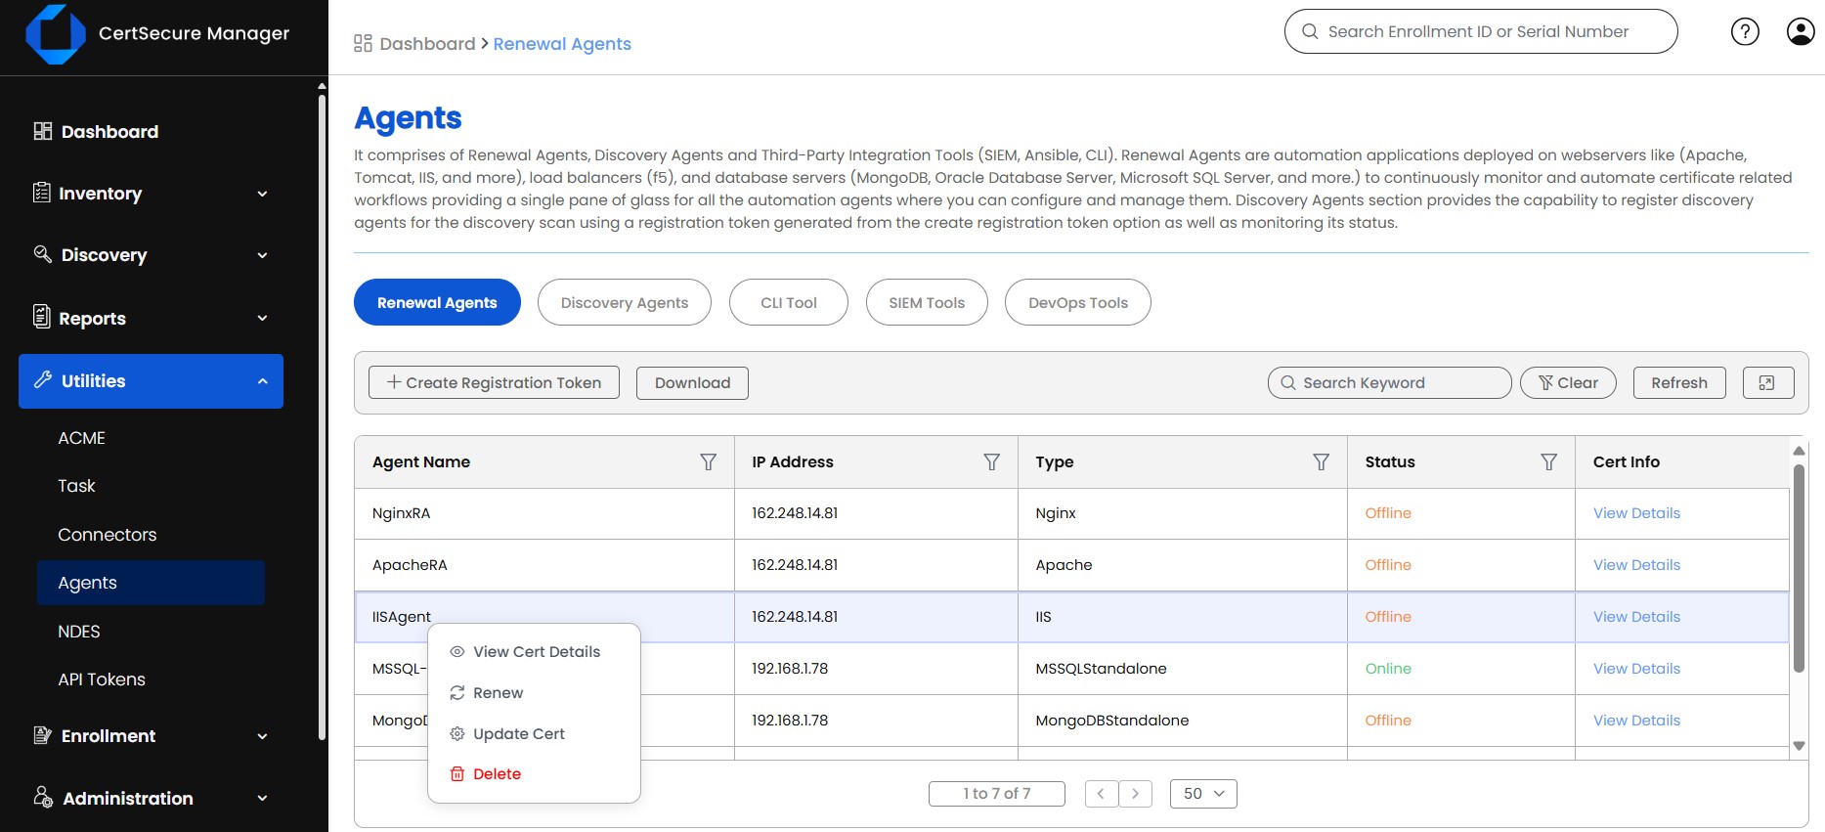The height and width of the screenshot is (832, 1825).
Task: Click the search magnifier in Search Keyword
Action: [x=1288, y=383]
